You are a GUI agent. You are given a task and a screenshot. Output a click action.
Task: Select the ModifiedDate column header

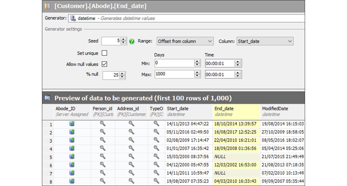pos(282,112)
